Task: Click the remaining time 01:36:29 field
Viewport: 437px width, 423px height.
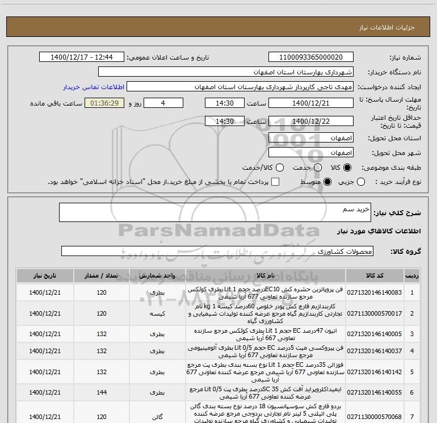Action: pyautogui.click(x=104, y=103)
